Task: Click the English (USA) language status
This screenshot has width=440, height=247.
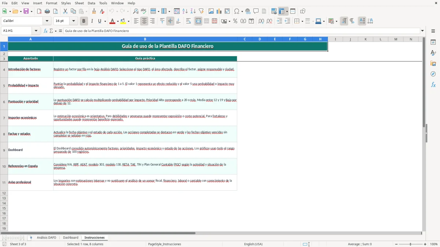Action: [253, 244]
